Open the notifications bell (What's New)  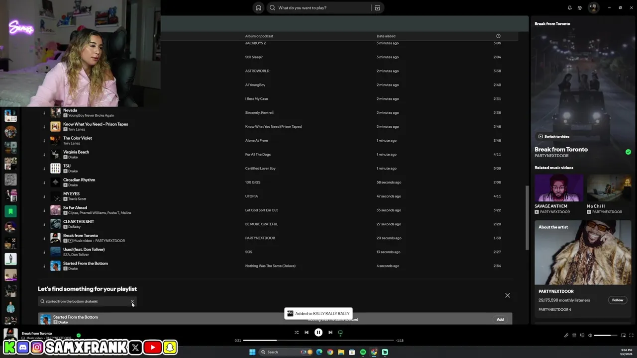point(569,7)
